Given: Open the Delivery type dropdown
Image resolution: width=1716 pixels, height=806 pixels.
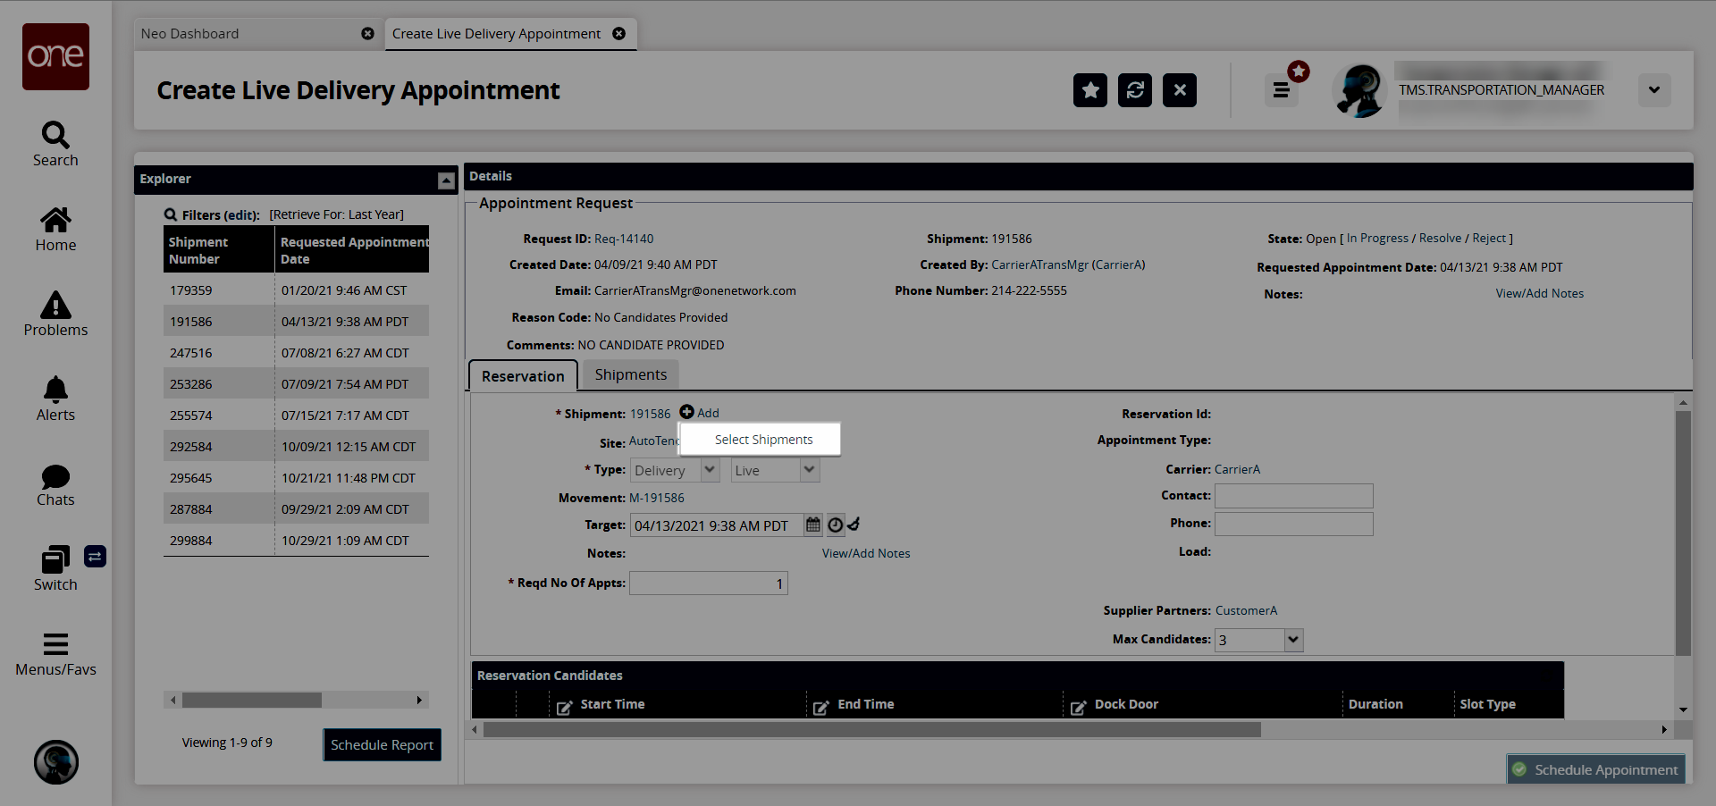Looking at the screenshot, I should pyautogui.click(x=710, y=470).
